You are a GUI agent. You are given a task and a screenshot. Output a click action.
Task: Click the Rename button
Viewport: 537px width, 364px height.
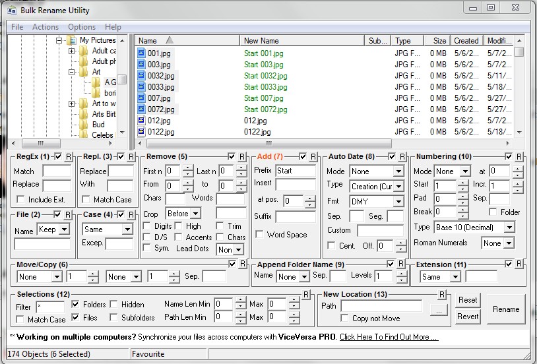point(506,309)
